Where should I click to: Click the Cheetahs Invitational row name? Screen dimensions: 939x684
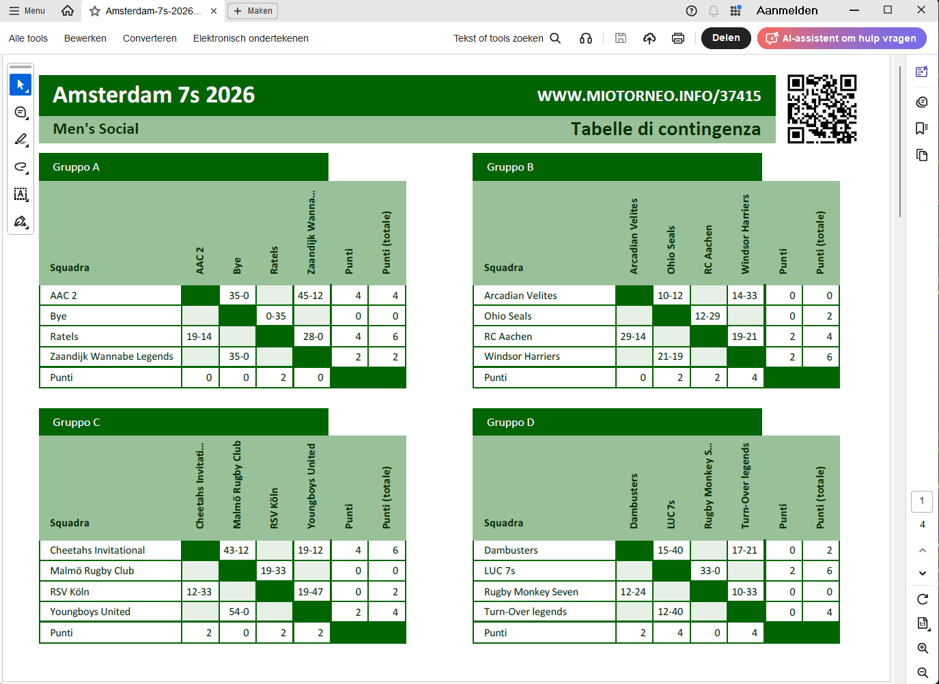coord(98,550)
